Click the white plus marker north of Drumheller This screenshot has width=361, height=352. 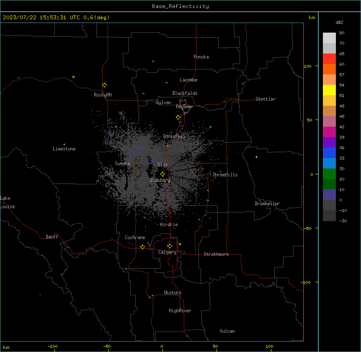[256, 157]
